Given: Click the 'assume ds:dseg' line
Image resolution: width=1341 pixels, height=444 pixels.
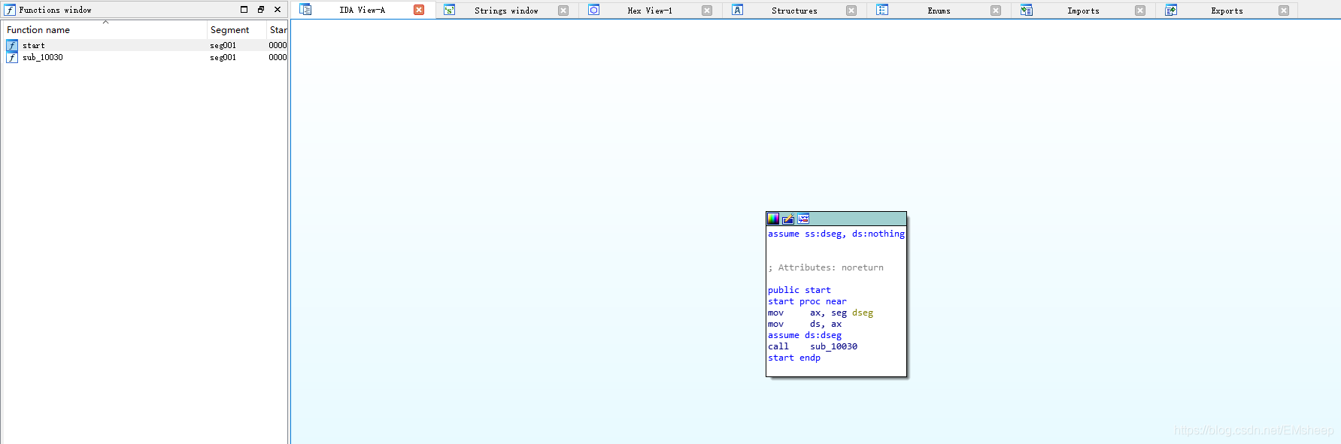Looking at the screenshot, I should tap(805, 335).
